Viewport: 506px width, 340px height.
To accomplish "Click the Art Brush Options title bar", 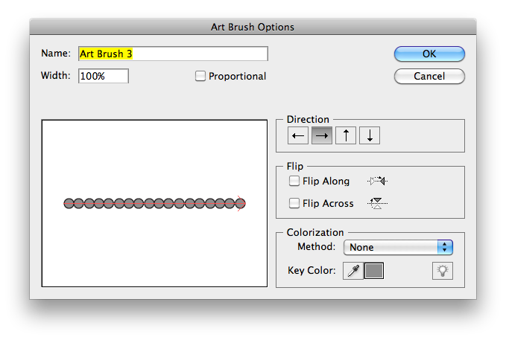I will click(253, 27).
